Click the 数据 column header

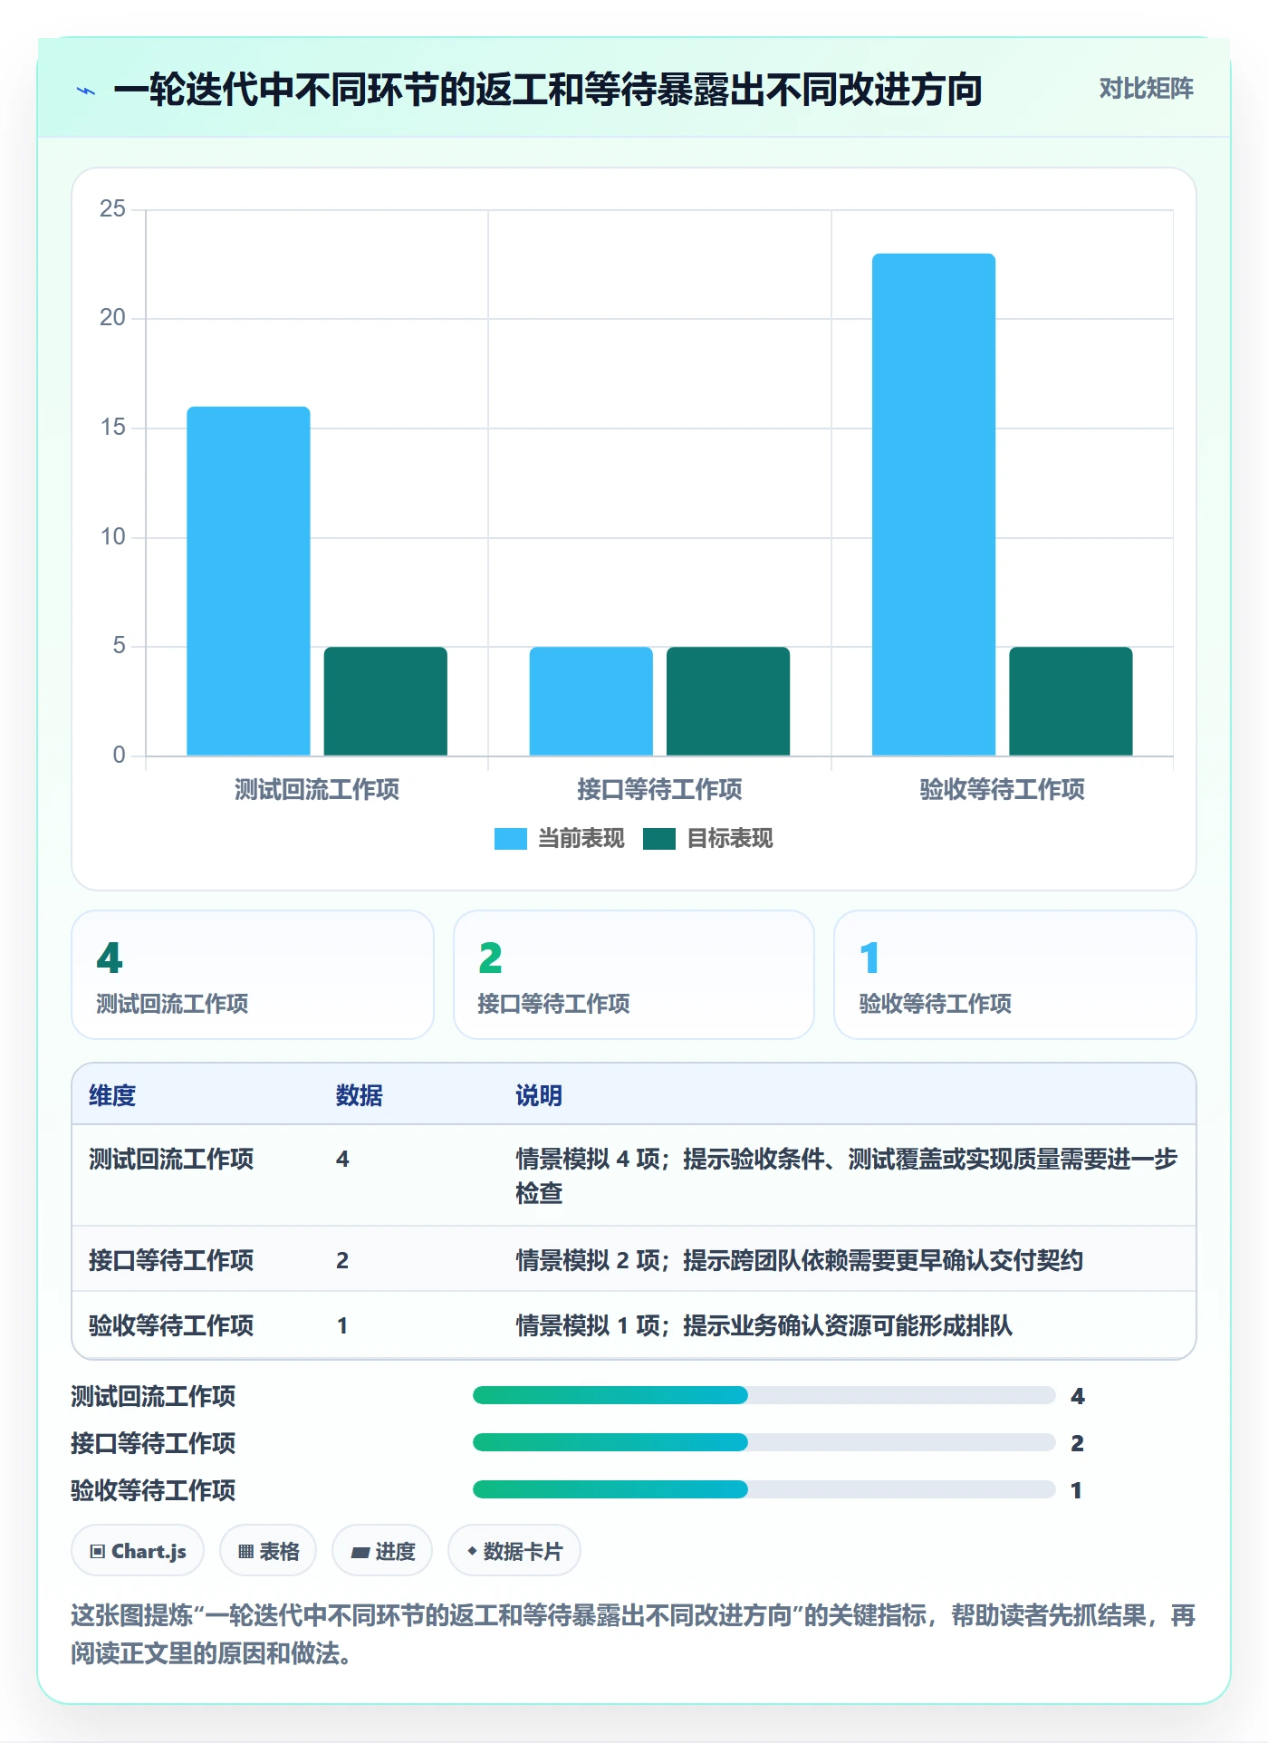[x=359, y=1095]
